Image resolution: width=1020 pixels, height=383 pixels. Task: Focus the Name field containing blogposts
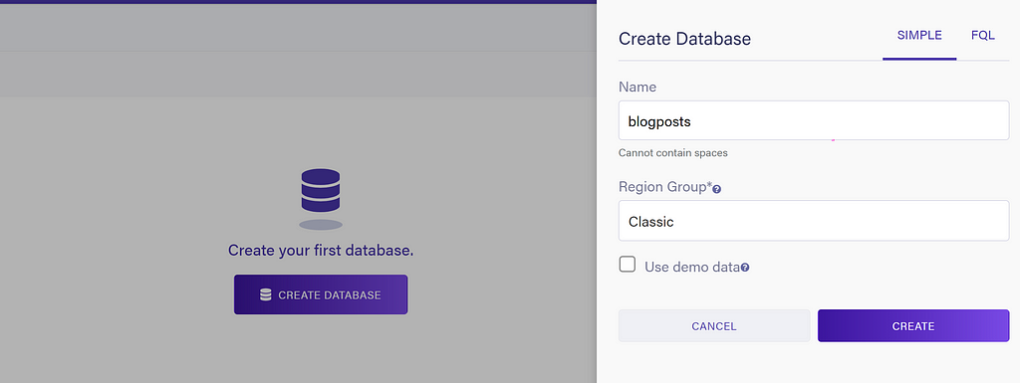814,120
